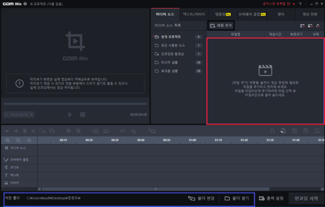325x207 pixels.
Task: Click the open project icon
Action: tap(283, 131)
